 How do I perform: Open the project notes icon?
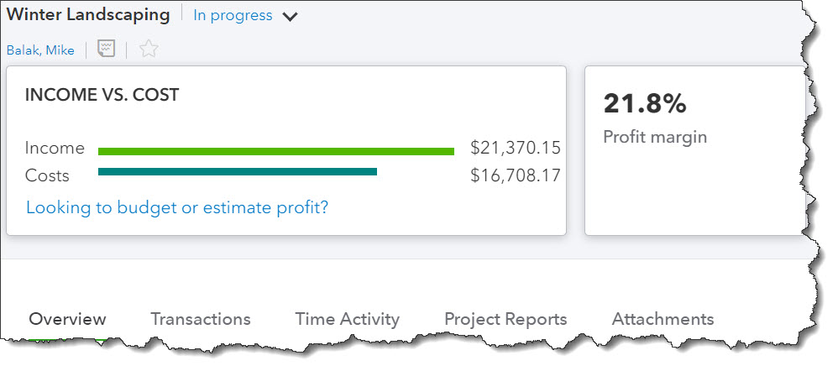pyautogui.click(x=106, y=50)
